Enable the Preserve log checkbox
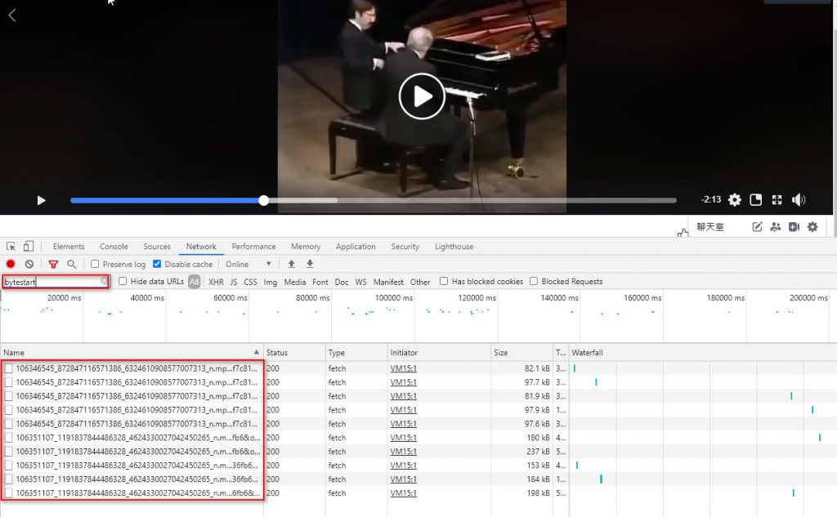The image size is (837, 517). (x=96, y=265)
